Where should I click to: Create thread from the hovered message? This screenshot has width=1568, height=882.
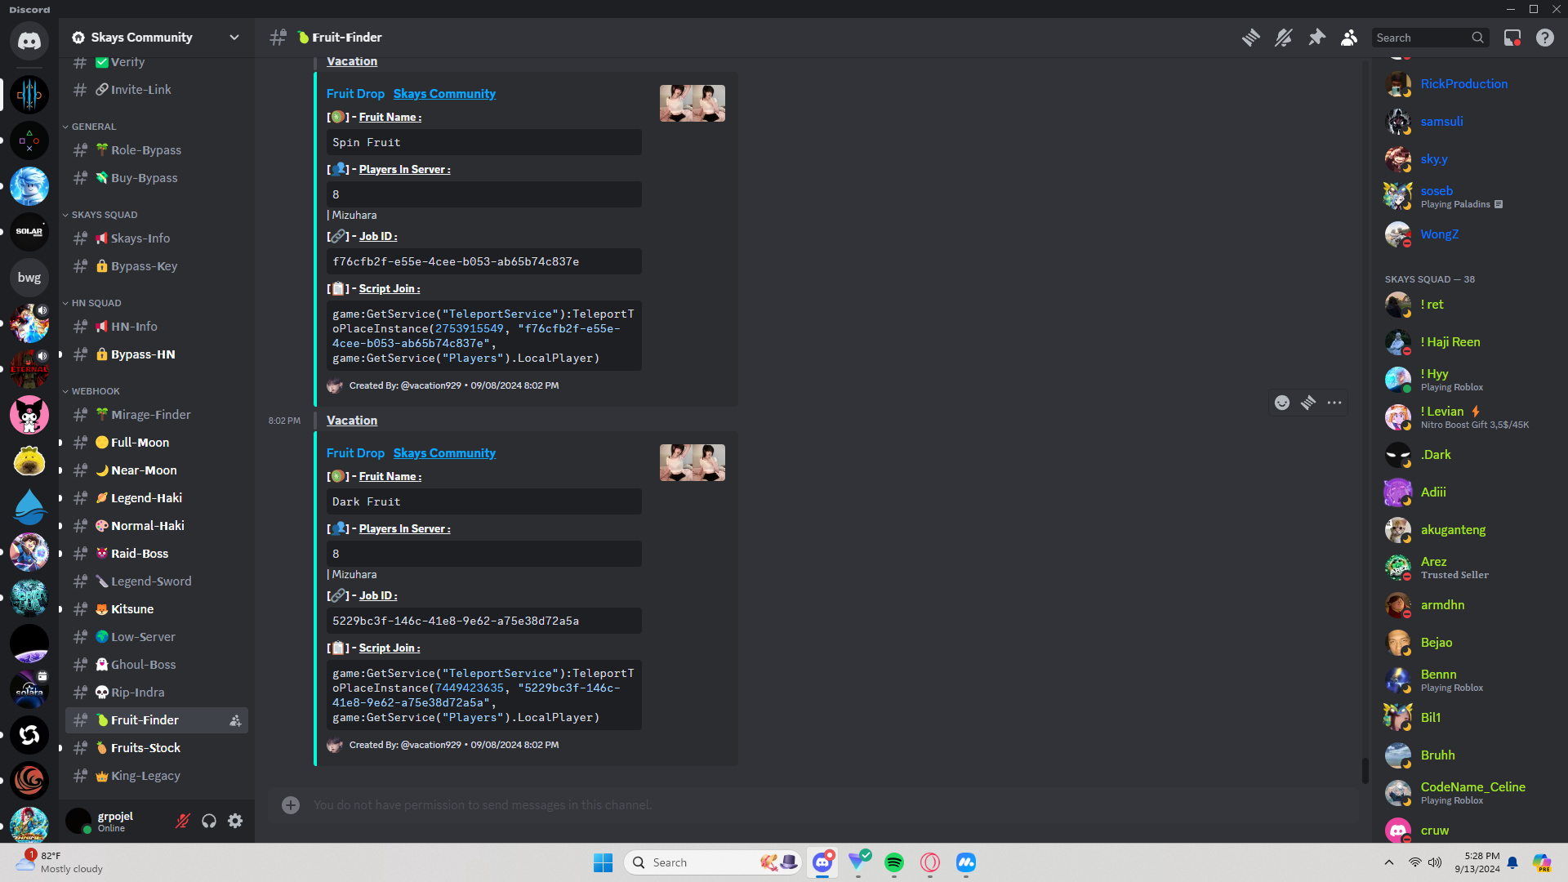click(x=1308, y=403)
